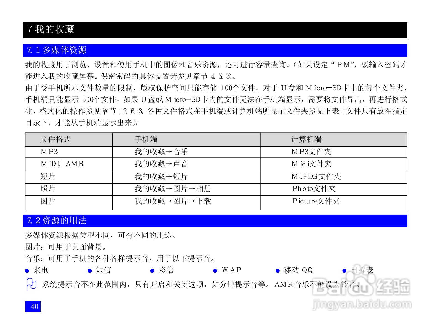Click the cell 'MJPEG文件夹'
Viewport: 439px width, 329px height.
[x=316, y=176]
